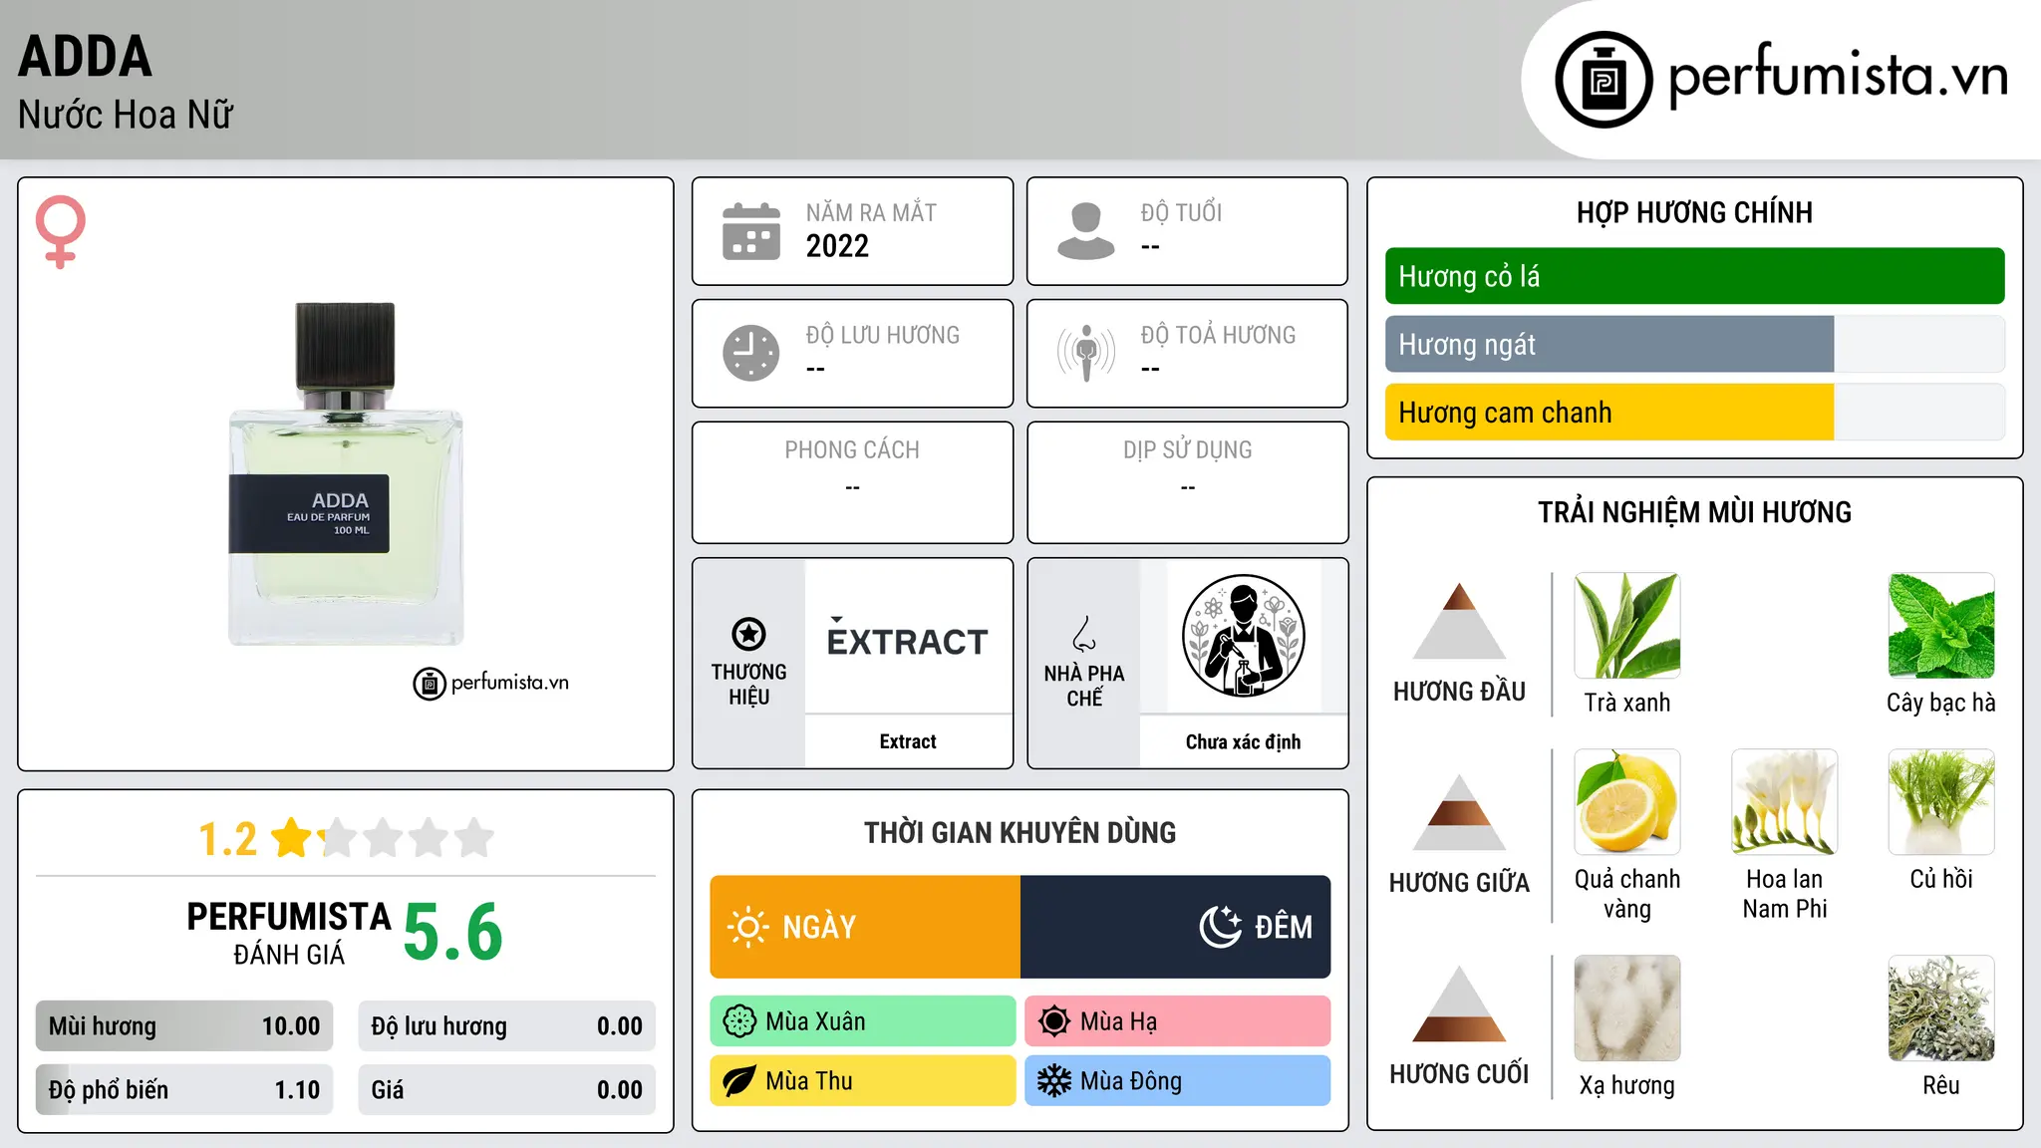Click the Perfumista score 5.6

coord(453,932)
